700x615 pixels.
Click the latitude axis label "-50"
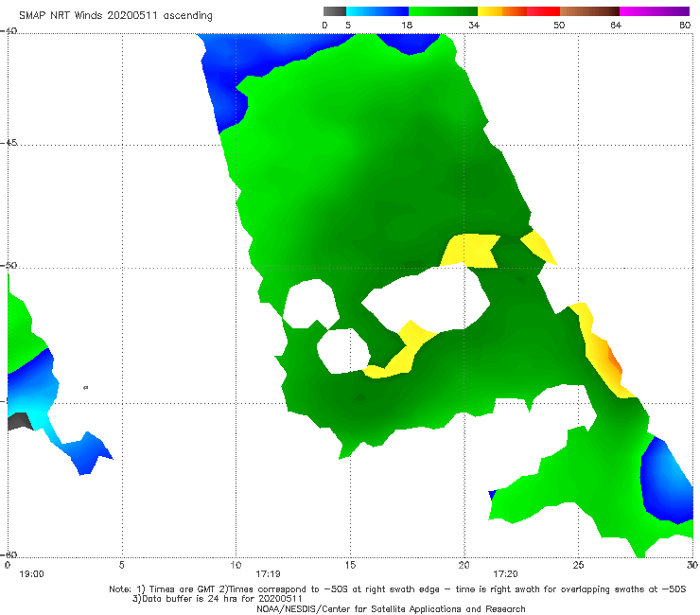pyautogui.click(x=9, y=266)
